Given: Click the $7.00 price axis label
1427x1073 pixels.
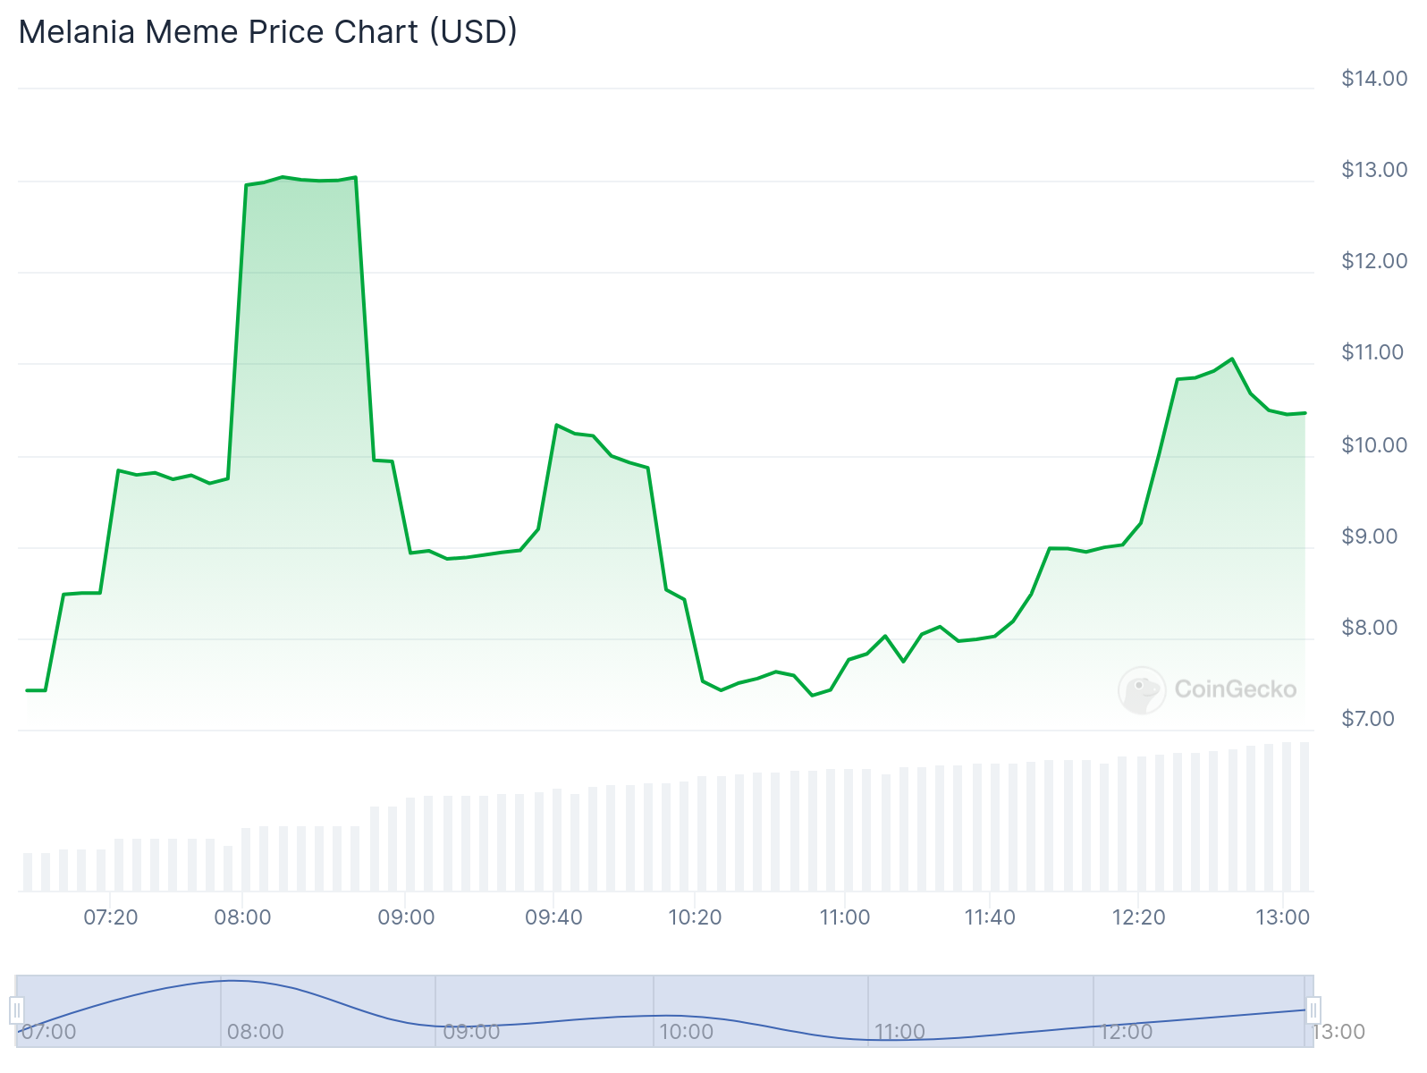Looking at the screenshot, I should click(1366, 717).
